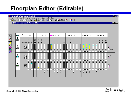Viewport: 131px width, 98px height.
Task: Click the Print icon in the top toolbar
Action: tap(17, 20)
